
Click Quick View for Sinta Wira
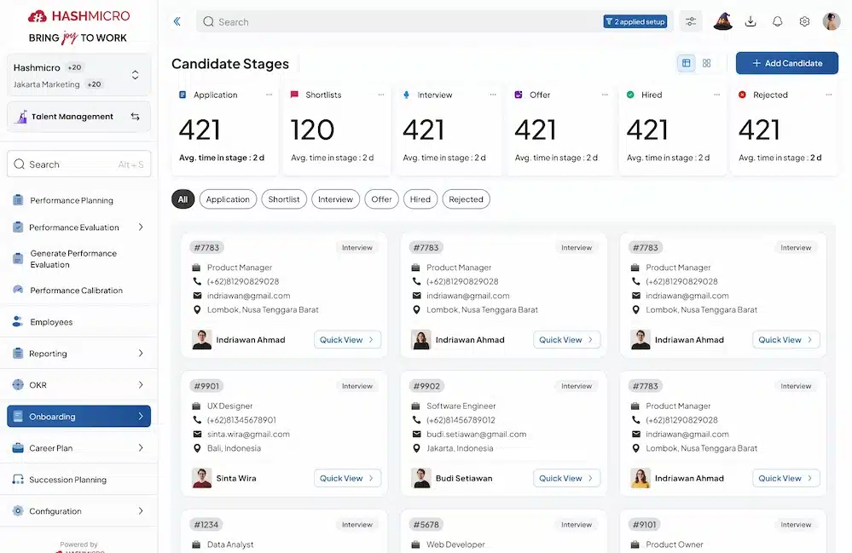point(347,478)
